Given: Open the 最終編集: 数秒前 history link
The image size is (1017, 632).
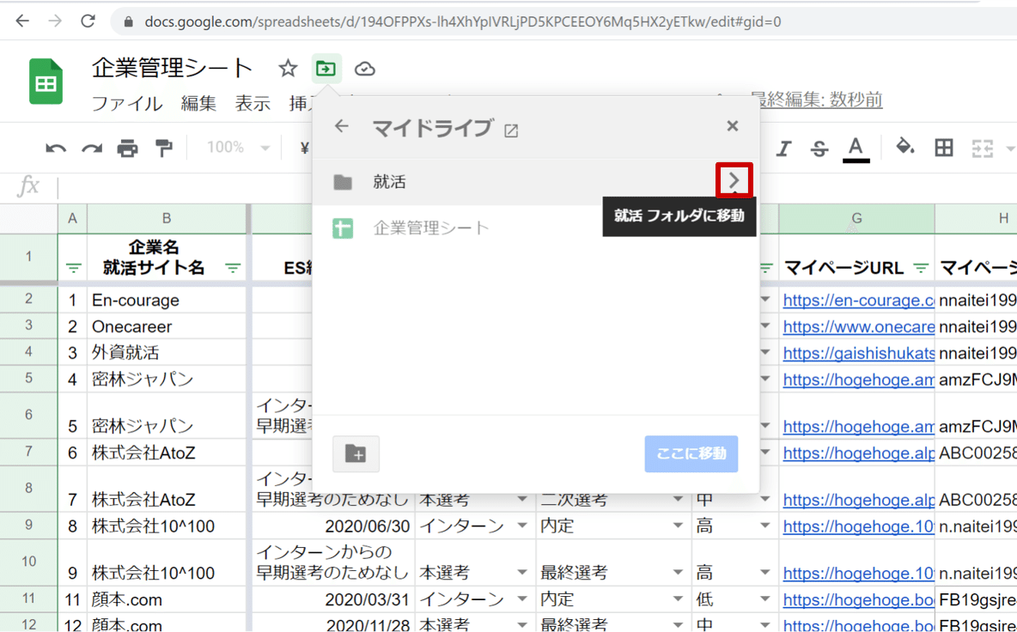Looking at the screenshot, I should point(816,99).
